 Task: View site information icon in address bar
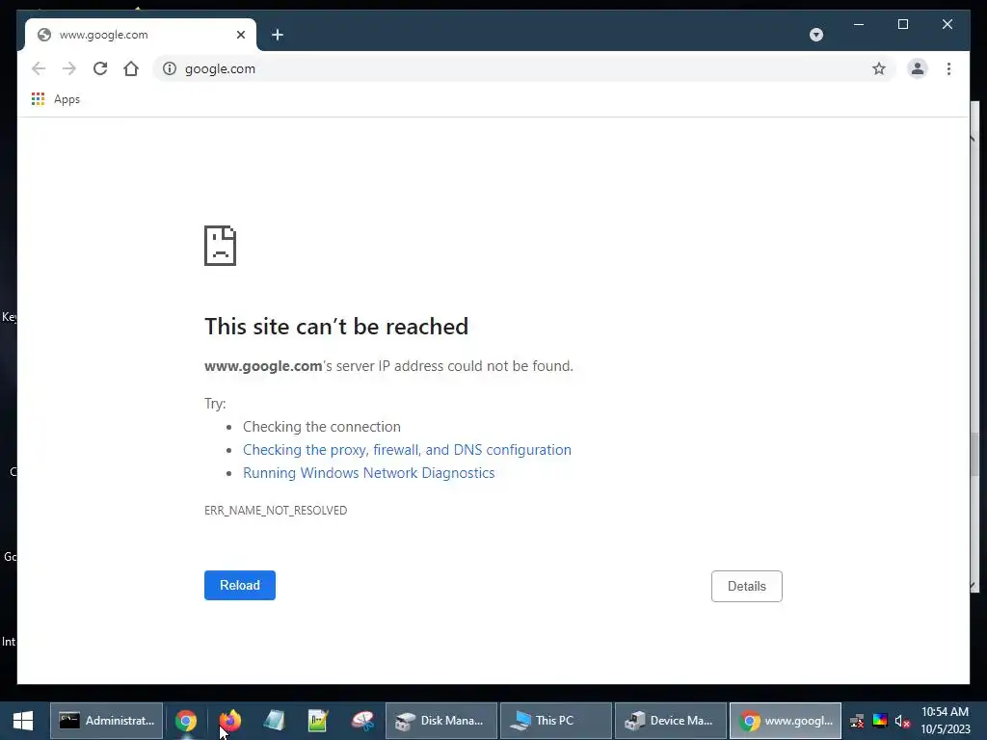click(x=170, y=68)
